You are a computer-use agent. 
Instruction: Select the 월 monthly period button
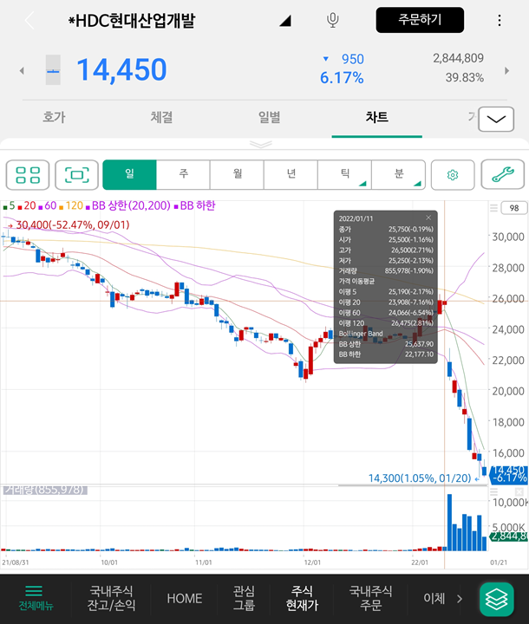coord(237,175)
